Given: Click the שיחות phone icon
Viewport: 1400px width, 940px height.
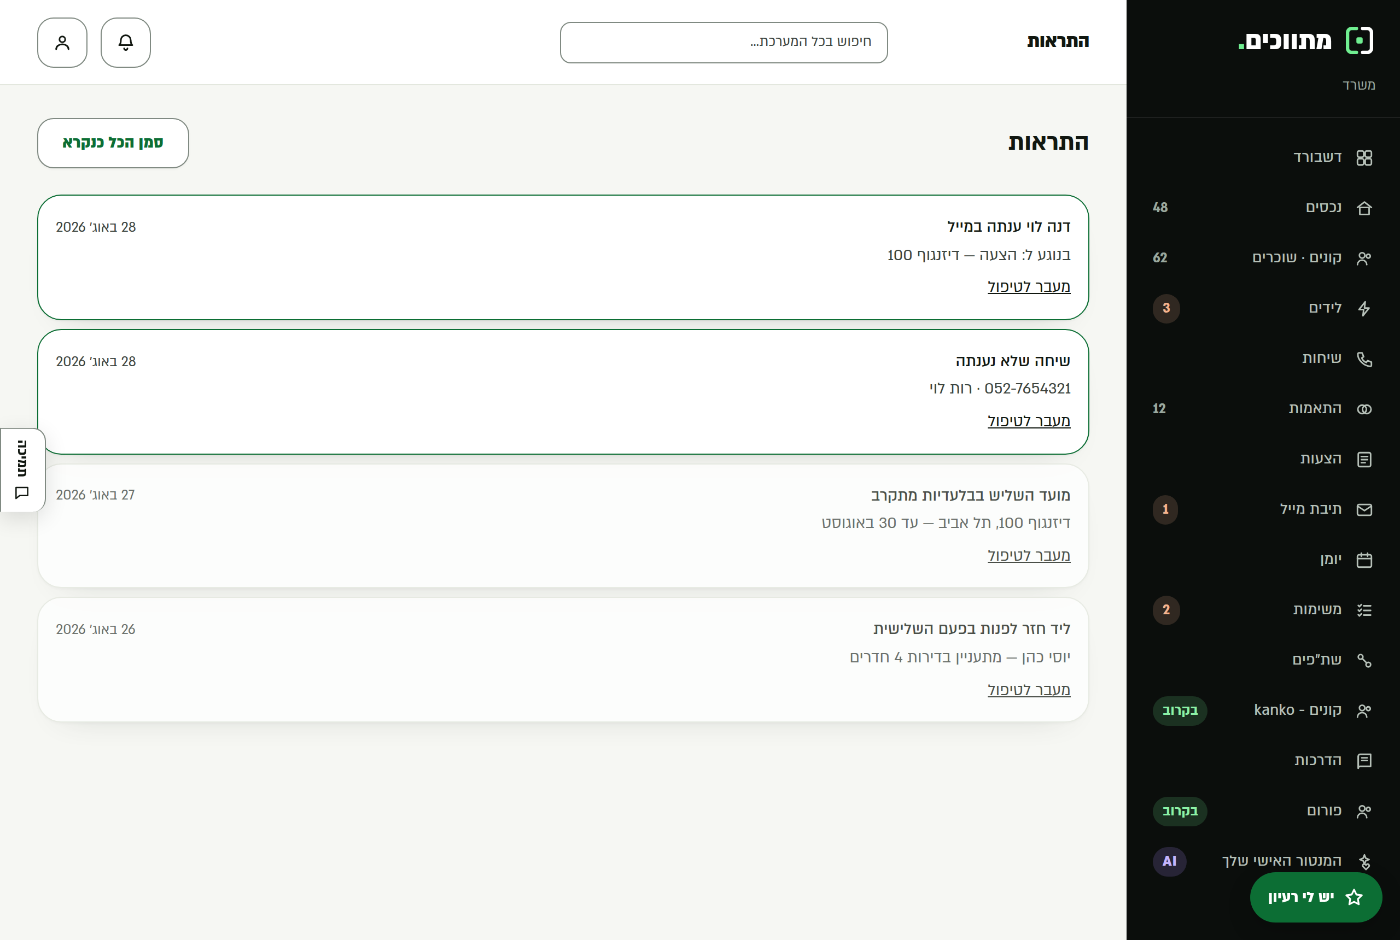Looking at the screenshot, I should coord(1364,359).
